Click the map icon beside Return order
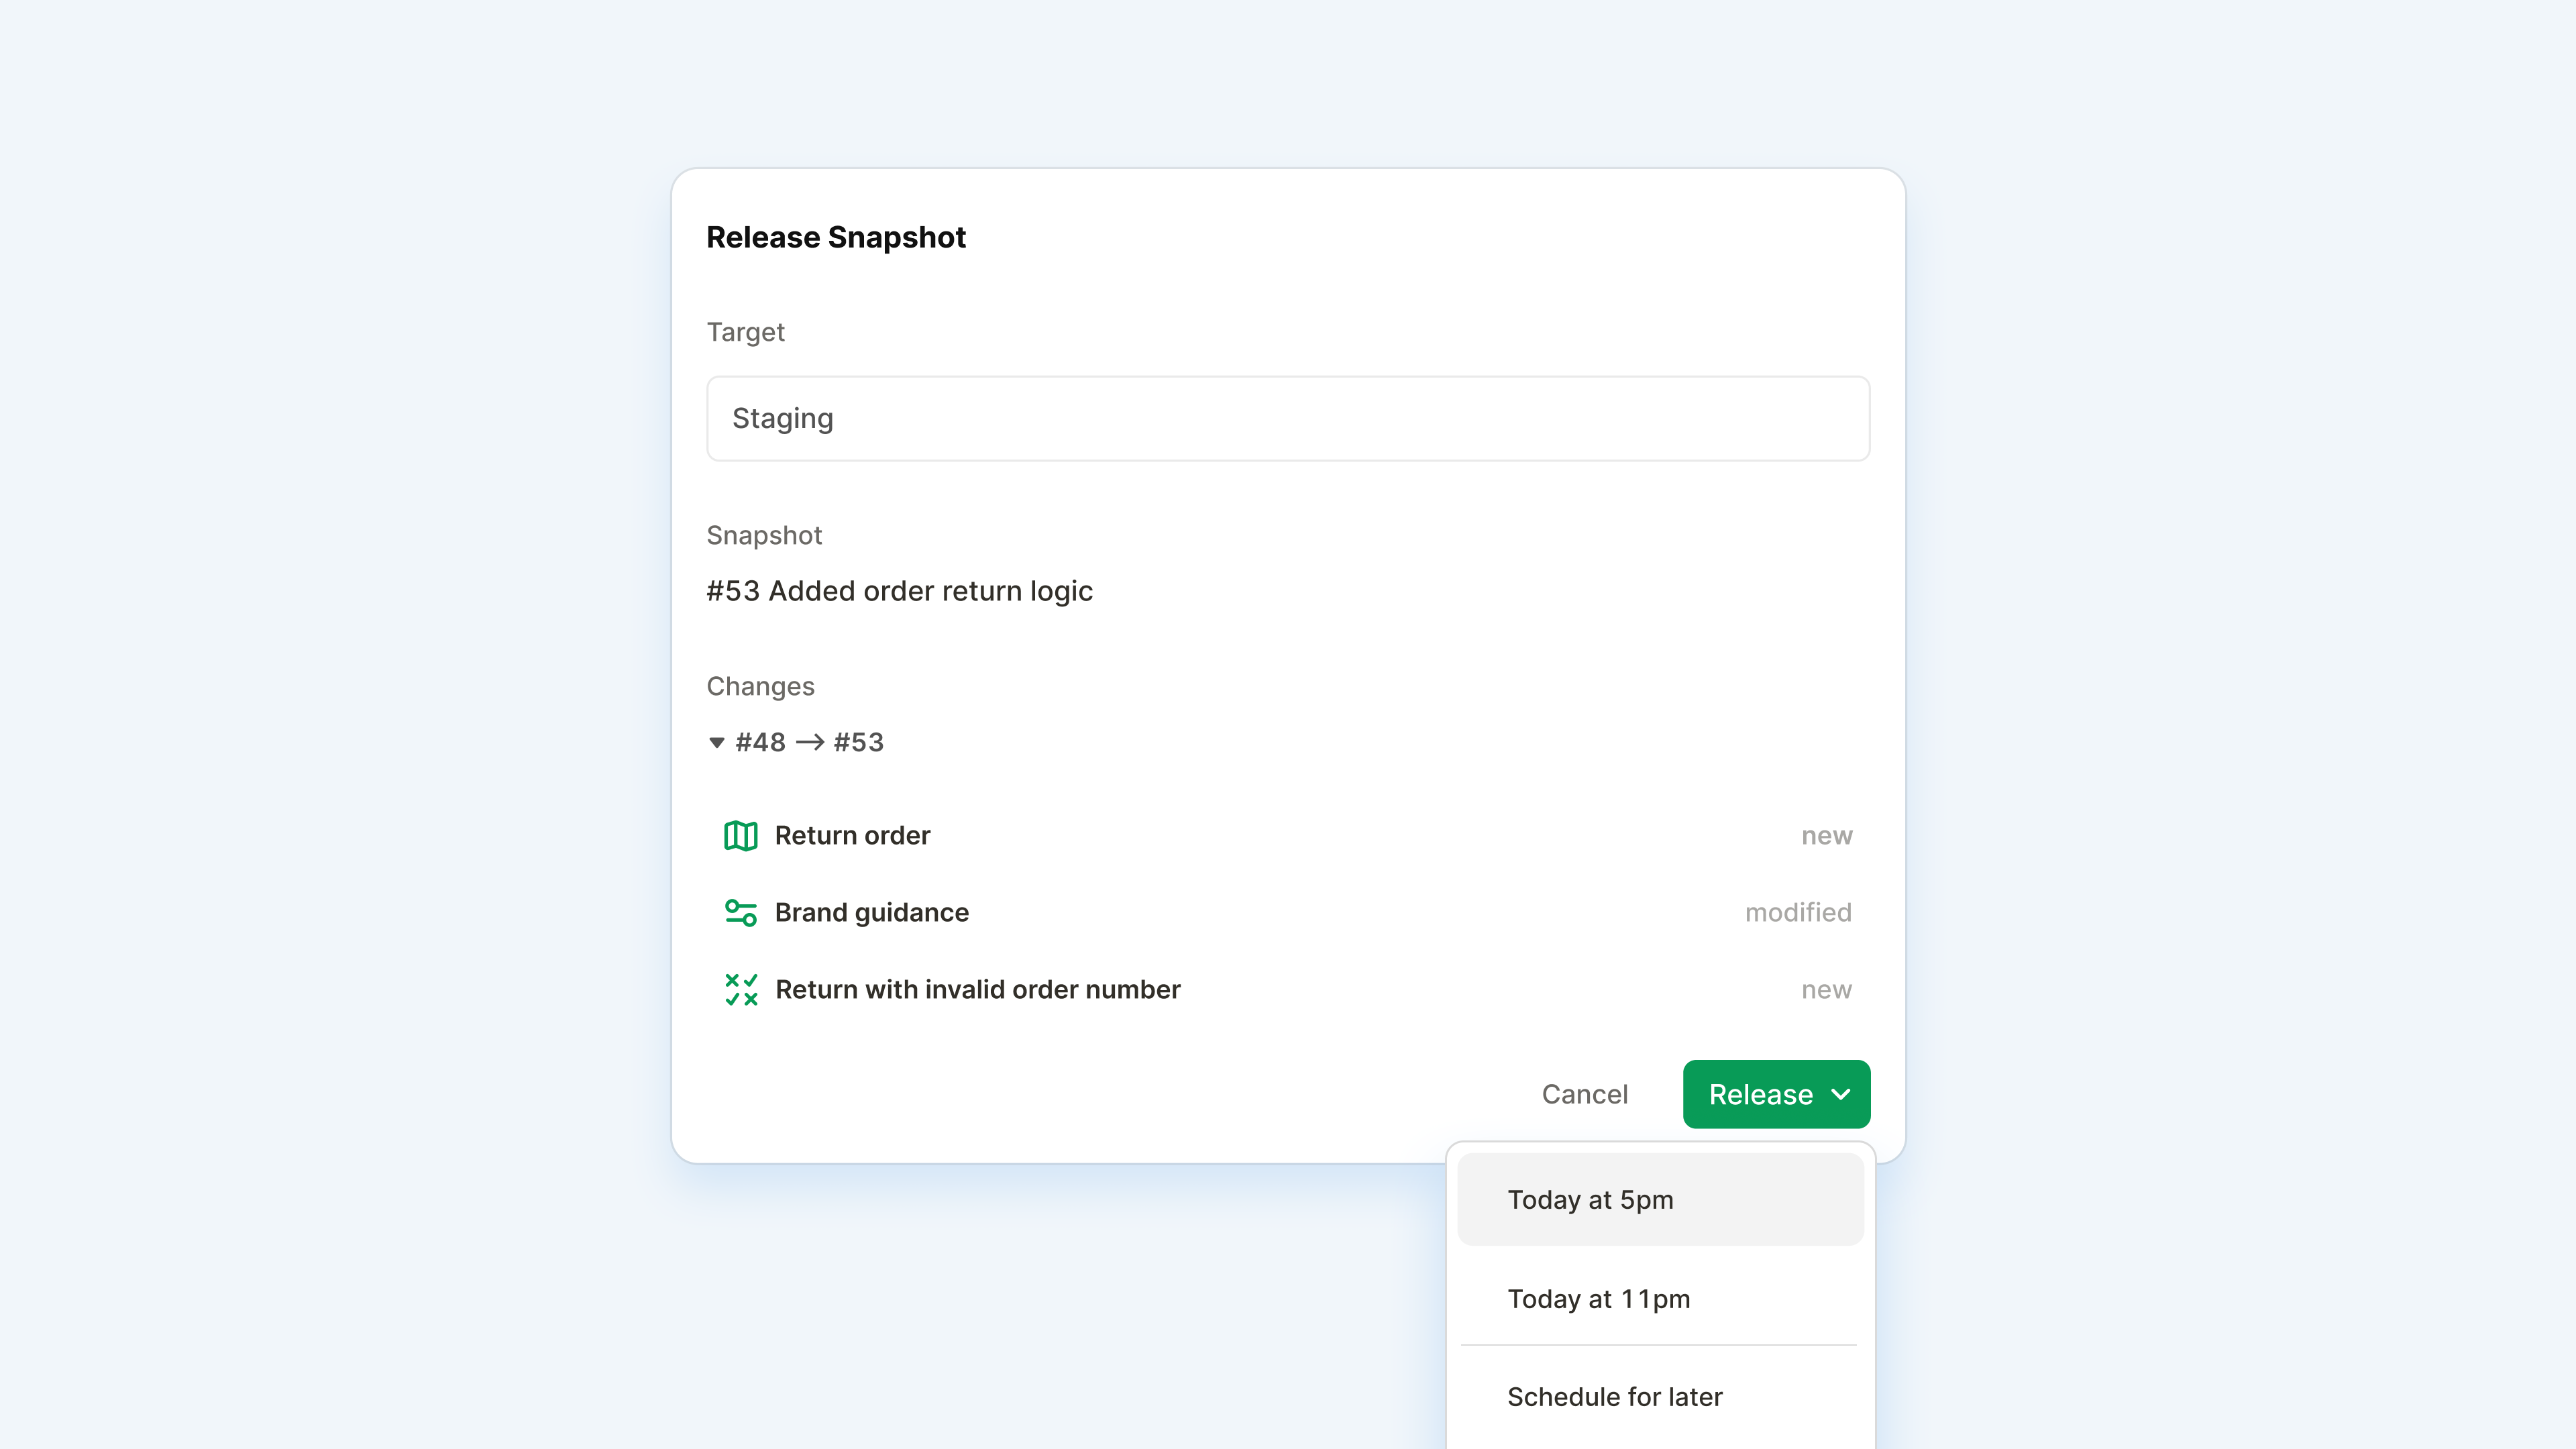The image size is (2576, 1449). pos(741,835)
